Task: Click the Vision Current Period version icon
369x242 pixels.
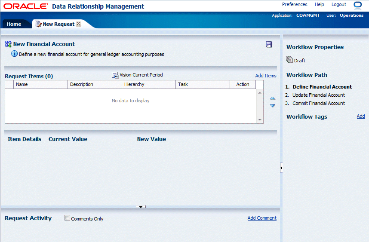Action: [115, 75]
